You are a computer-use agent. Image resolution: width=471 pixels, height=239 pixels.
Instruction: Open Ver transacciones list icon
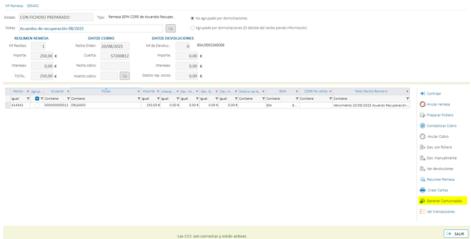point(422,212)
